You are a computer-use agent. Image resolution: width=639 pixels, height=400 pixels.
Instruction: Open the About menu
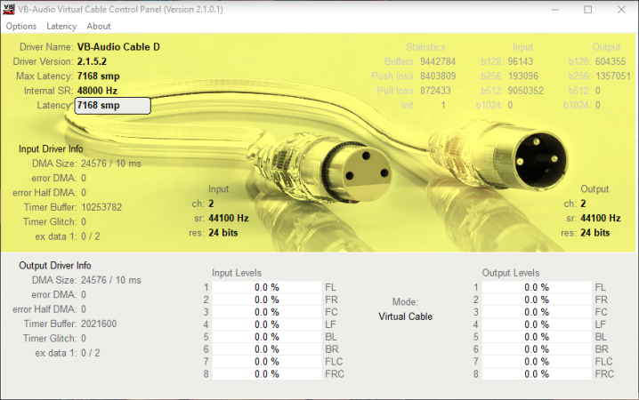99,27
